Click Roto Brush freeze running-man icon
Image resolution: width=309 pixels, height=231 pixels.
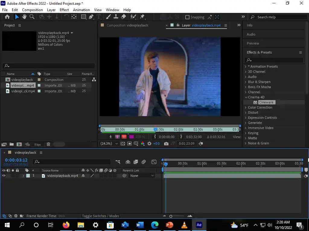coord(110,137)
